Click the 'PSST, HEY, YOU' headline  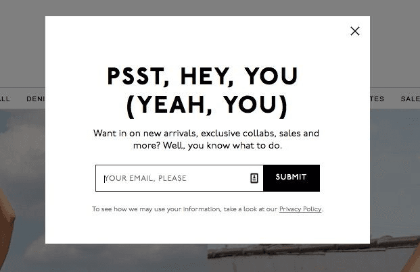click(x=202, y=76)
